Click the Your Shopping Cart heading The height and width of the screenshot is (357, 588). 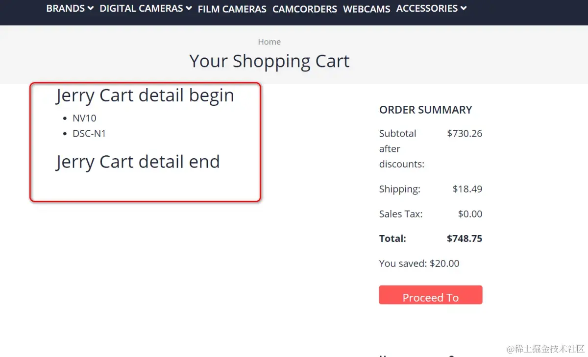tap(269, 61)
